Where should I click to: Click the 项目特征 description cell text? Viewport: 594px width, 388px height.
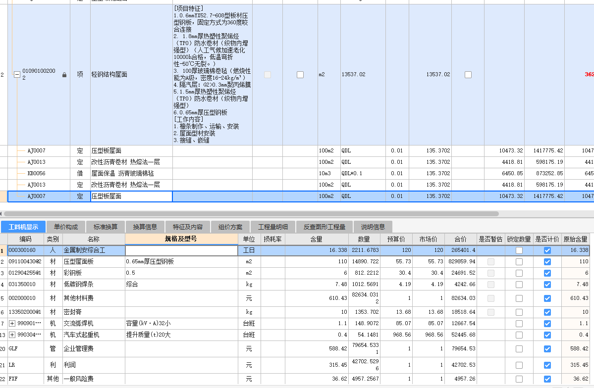tap(212, 75)
